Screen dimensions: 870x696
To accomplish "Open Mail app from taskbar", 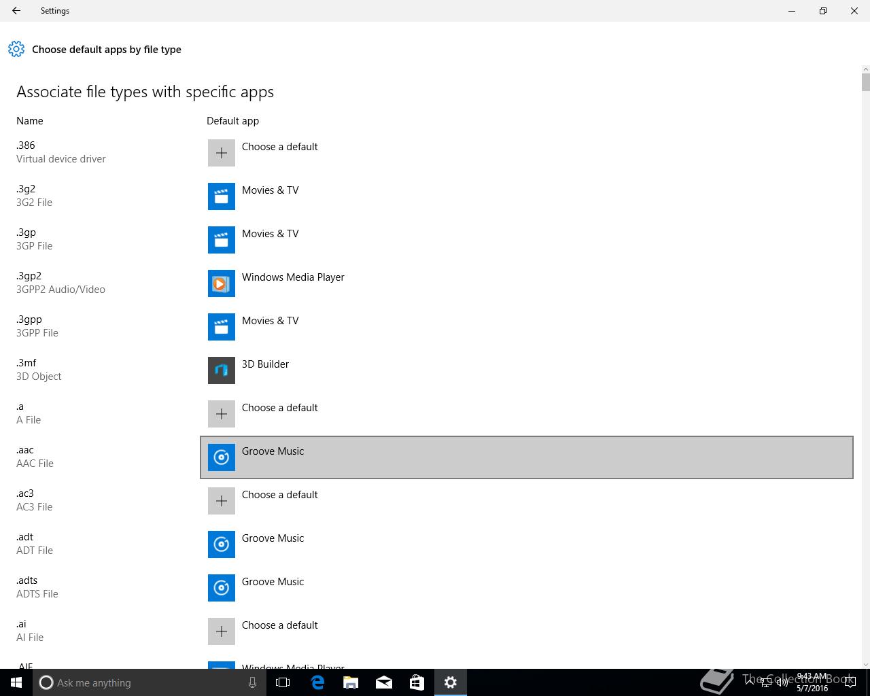I will coord(384,682).
